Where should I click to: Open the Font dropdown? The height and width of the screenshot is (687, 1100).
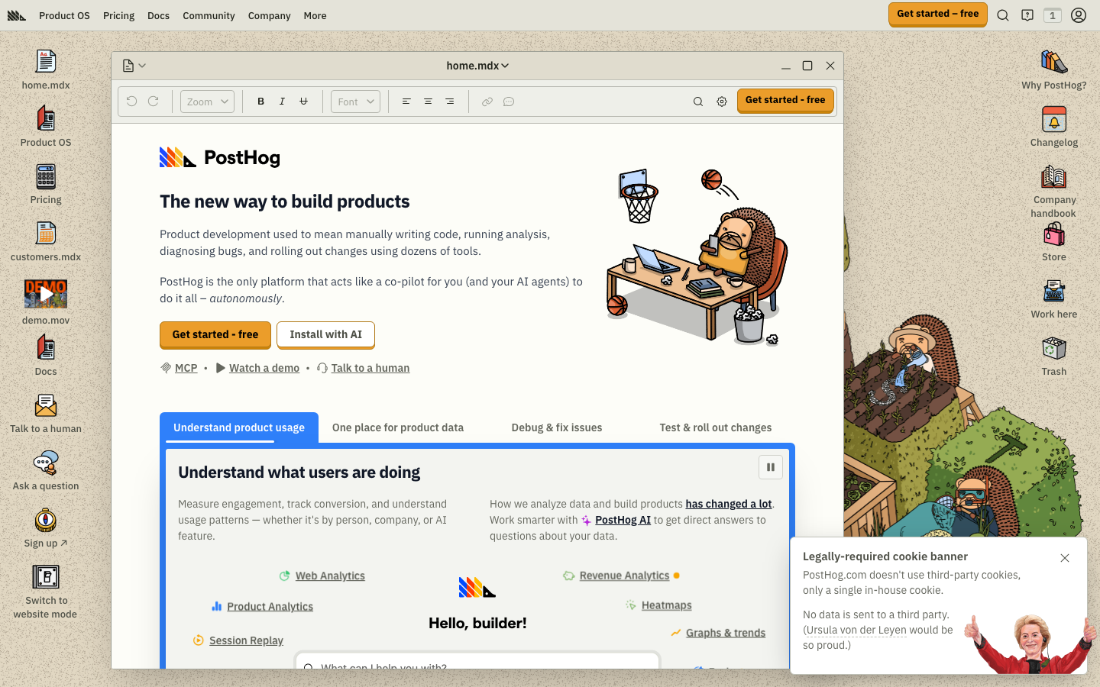(x=355, y=102)
